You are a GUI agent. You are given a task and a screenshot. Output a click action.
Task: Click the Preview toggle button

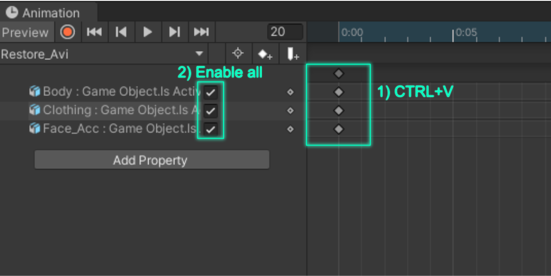(x=26, y=32)
